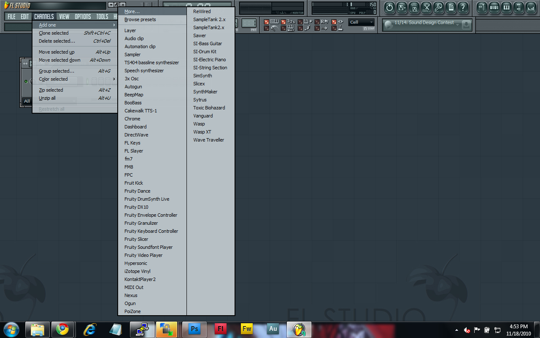Screen dimensions: 540x338
Task: Open the OPTIONS menu
Action: tap(83, 16)
